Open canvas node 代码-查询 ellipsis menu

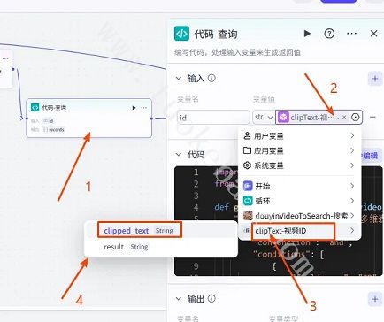point(144,108)
